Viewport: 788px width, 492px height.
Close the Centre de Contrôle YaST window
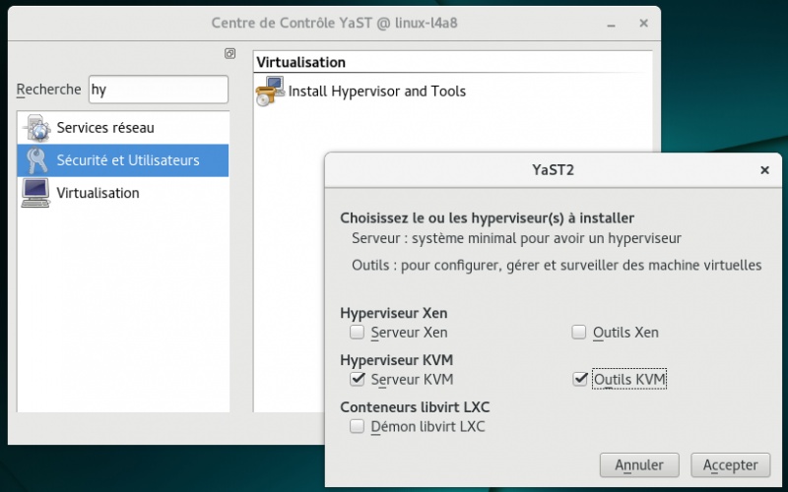click(643, 23)
